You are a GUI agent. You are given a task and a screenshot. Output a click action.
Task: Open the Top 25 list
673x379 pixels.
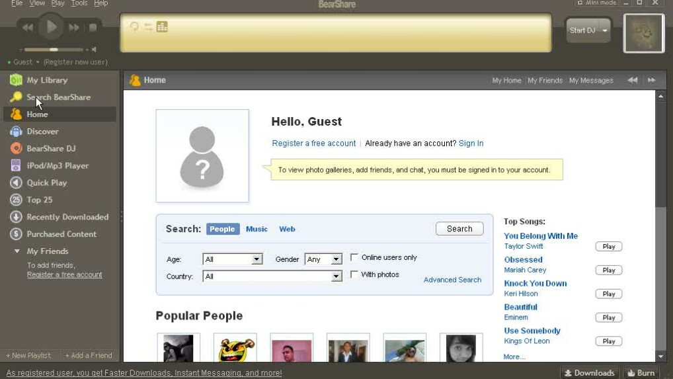coord(39,200)
